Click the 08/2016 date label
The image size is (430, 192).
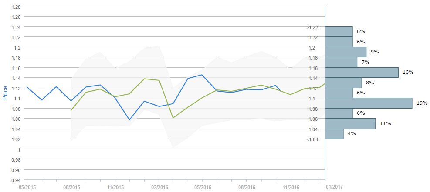pyautogui.click(x=247, y=187)
